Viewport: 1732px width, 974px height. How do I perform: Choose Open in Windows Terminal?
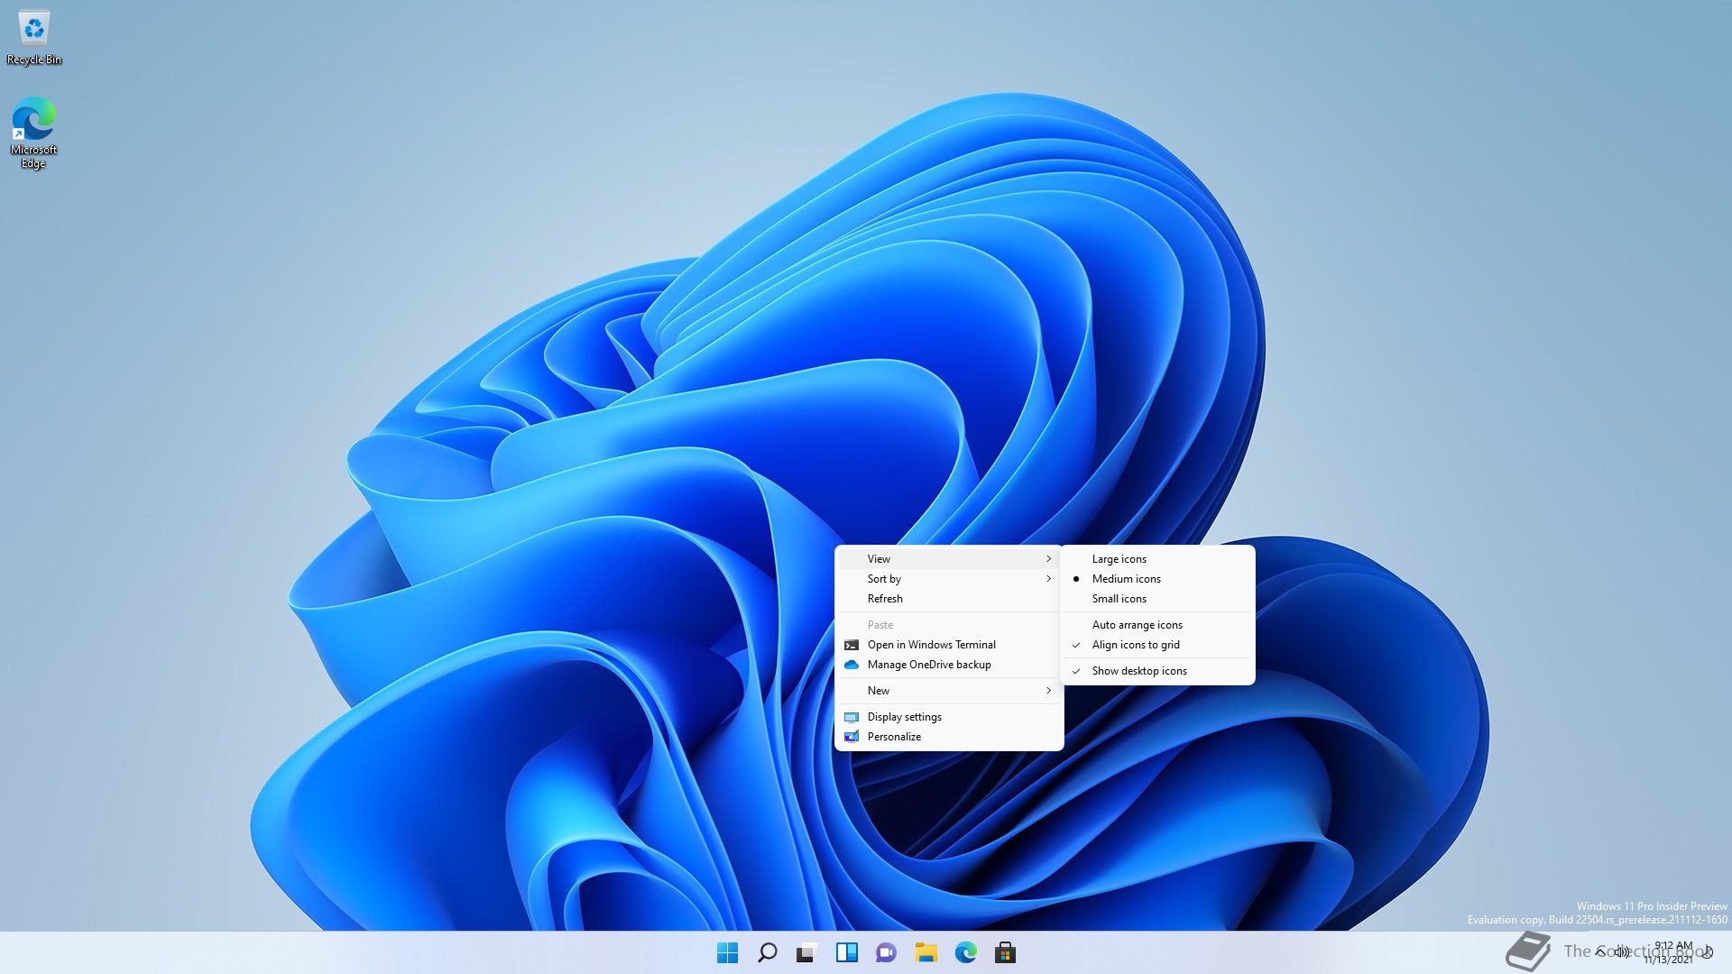click(x=949, y=645)
